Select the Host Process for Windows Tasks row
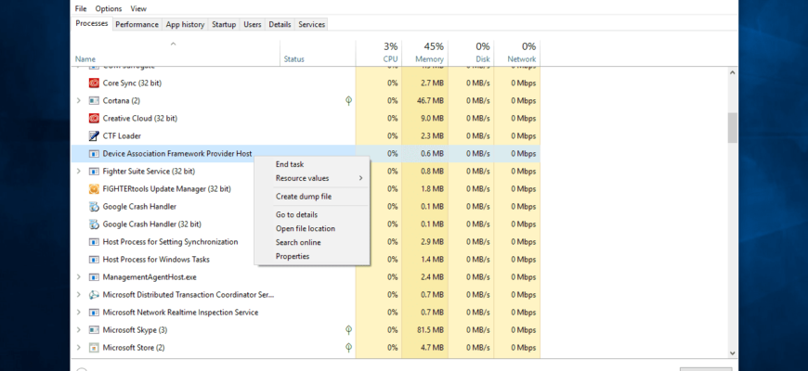 click(306, 260)
